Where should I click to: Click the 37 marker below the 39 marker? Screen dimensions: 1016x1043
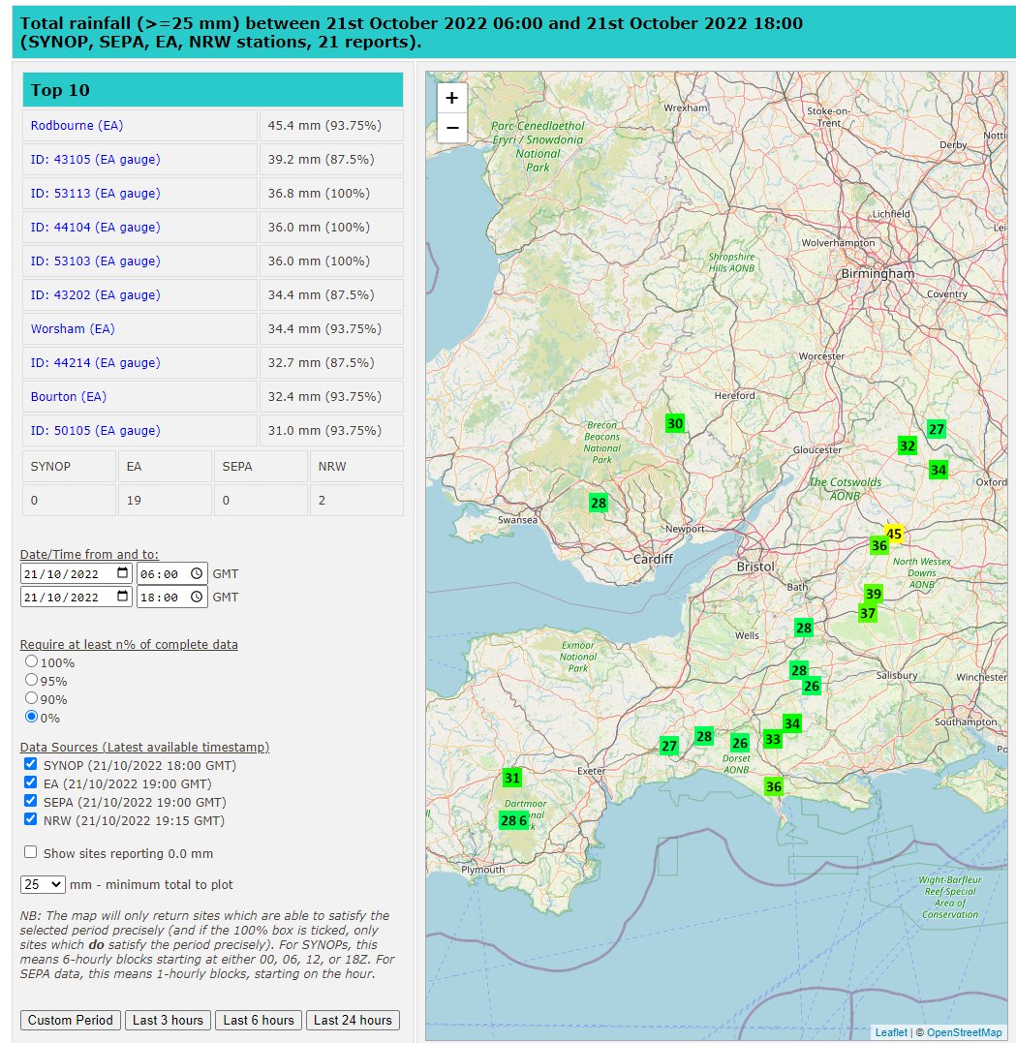pyautogui.click(x=868, y=613)
